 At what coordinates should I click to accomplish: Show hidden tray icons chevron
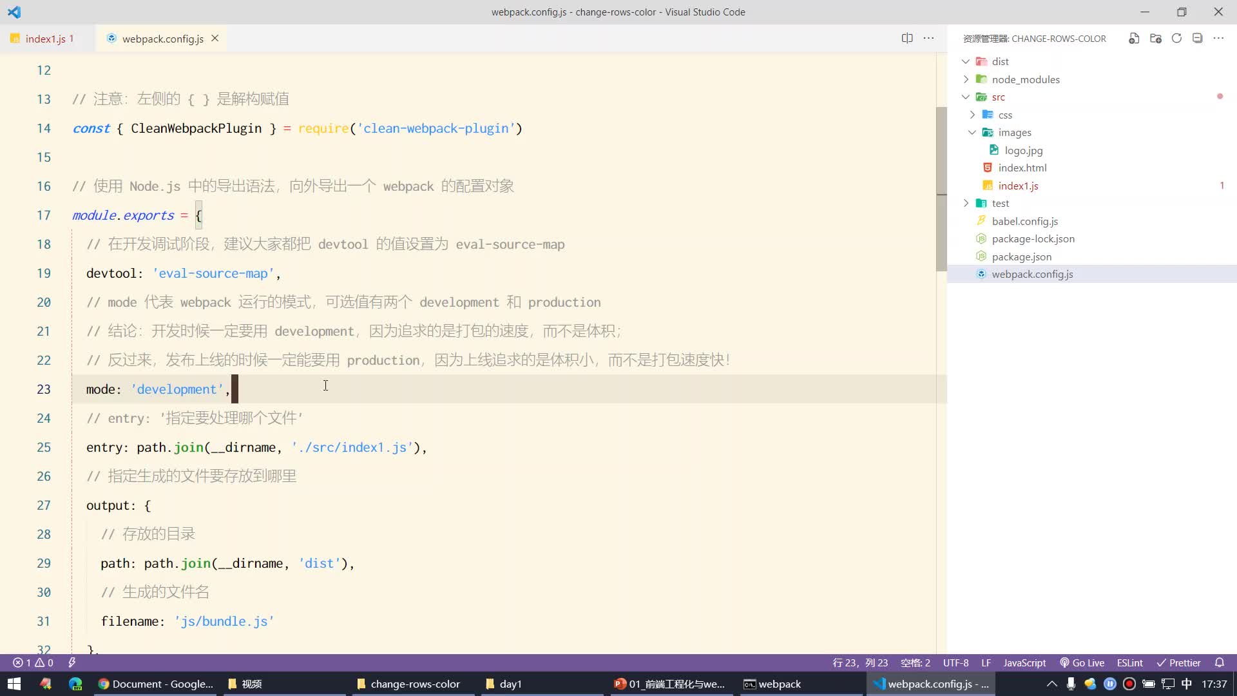pos(1051,684)
